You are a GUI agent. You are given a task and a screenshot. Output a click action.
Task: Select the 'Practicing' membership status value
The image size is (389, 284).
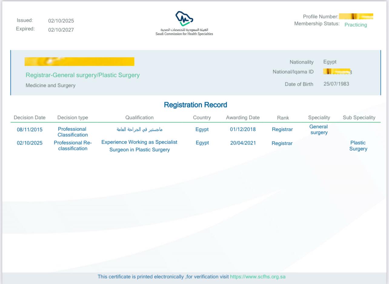coord(356,25)
